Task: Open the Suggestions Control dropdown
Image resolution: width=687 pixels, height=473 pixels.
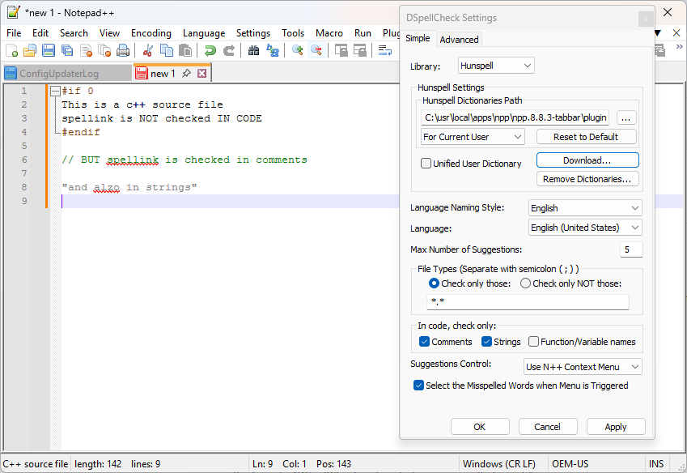Action: pos(583,366)
